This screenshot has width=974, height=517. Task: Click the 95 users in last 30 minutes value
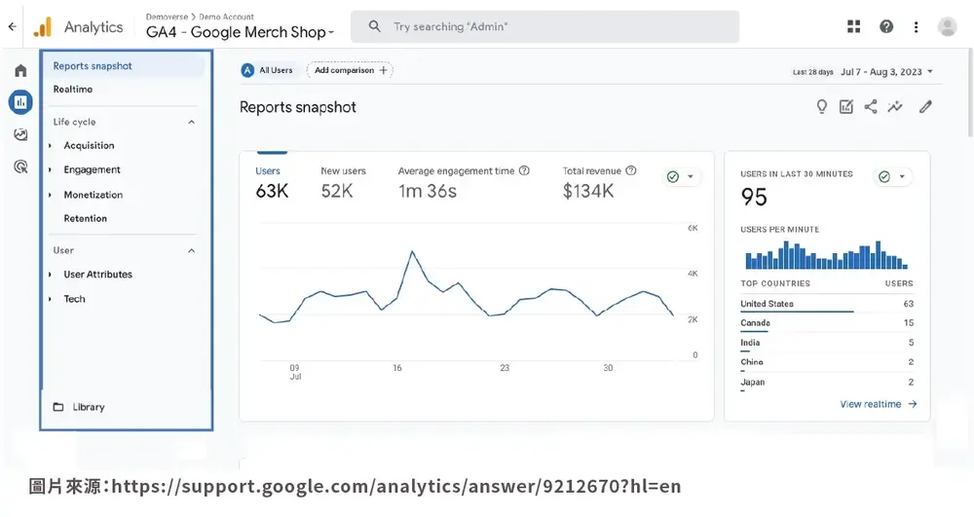coord(754,198)
